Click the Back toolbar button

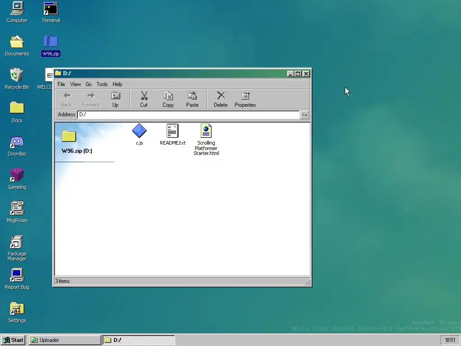click(x=67, y=100)
